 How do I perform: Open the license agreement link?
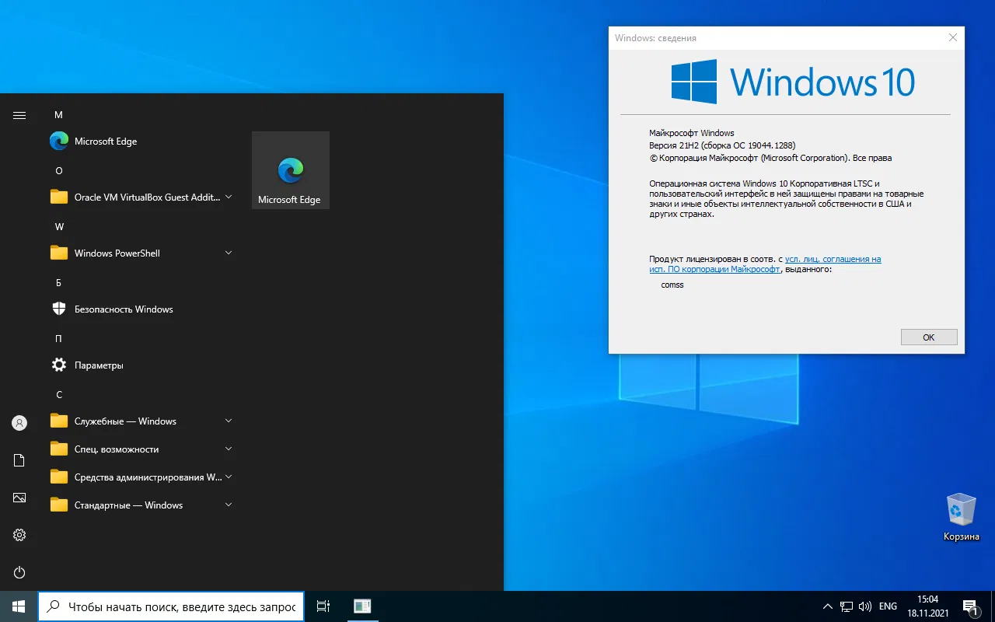833,259
